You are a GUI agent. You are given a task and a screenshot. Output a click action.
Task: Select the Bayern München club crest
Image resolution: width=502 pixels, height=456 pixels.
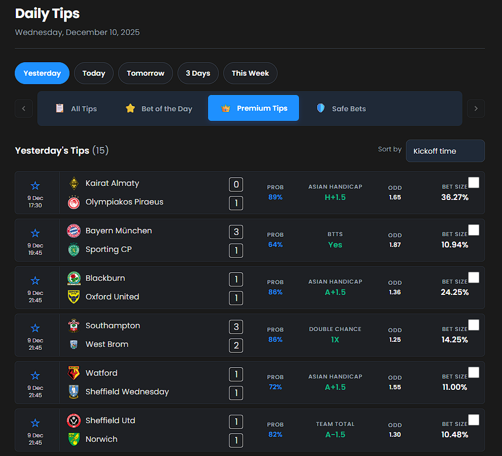click(73, 231)
